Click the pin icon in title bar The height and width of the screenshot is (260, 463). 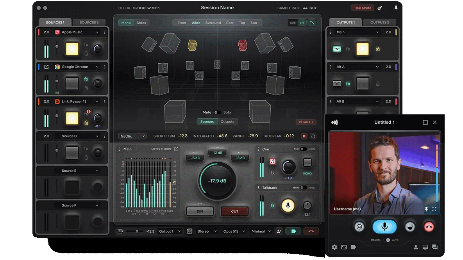pos(396,8)
